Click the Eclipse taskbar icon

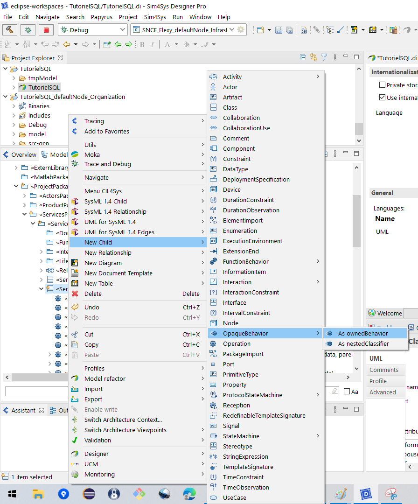click(89, 494)
